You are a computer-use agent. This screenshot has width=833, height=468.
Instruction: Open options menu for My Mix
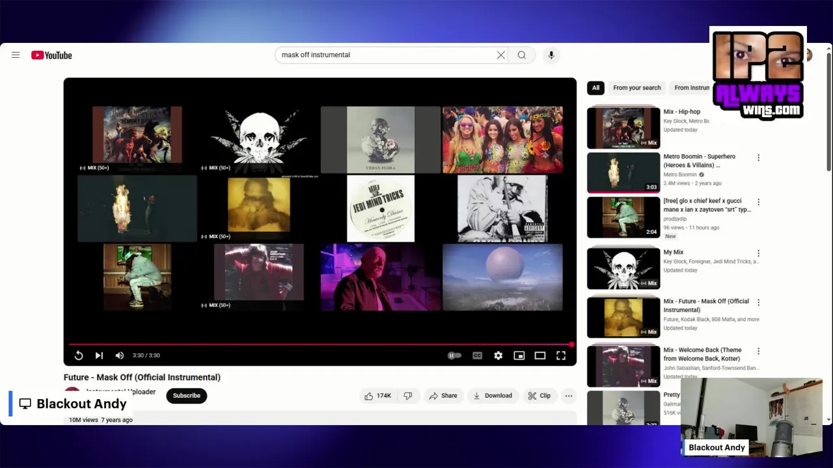[x=758, y=253]
